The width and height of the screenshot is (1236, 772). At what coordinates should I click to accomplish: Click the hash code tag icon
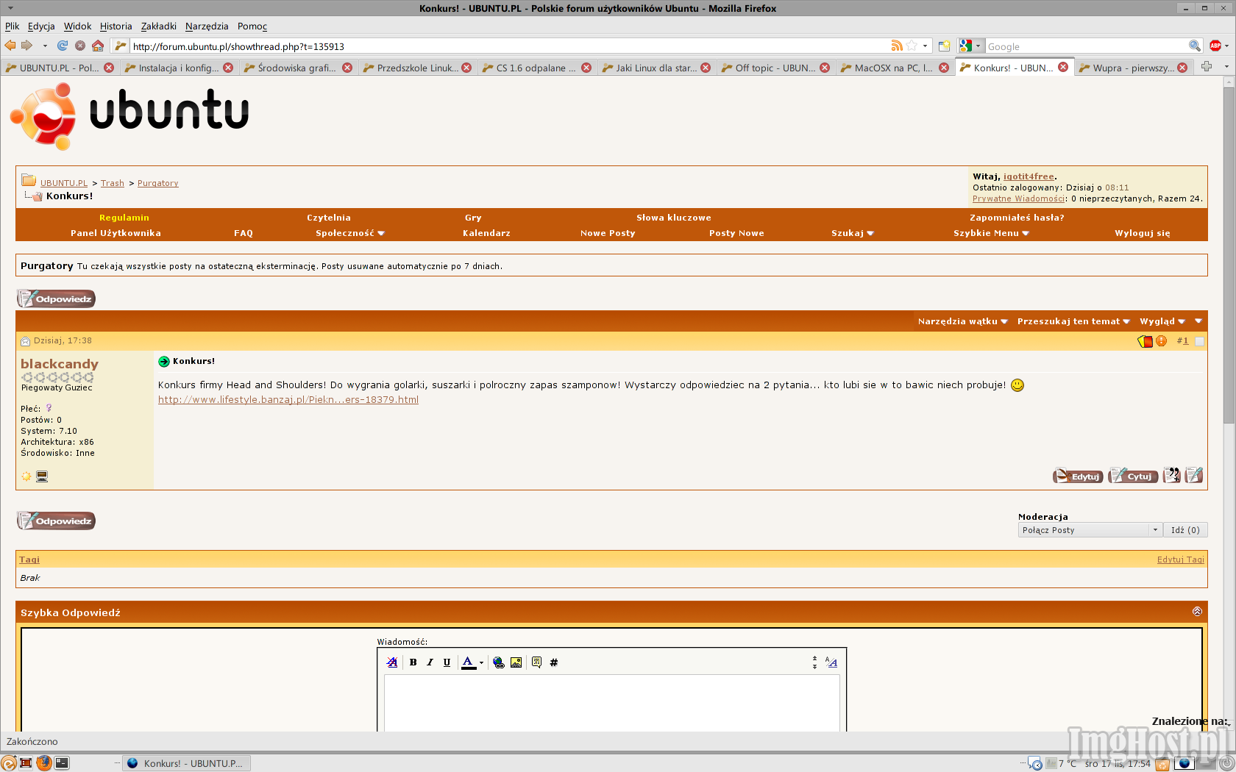(x=554, y=662)
